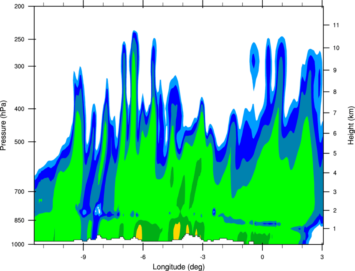Click the 'Longitude (deg)' axis title

pos(179,267)
